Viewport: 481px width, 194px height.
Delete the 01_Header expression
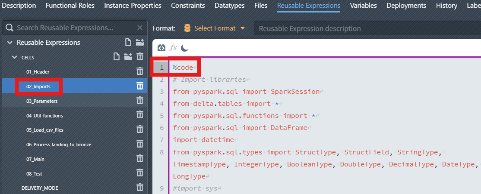coord(140,71)
